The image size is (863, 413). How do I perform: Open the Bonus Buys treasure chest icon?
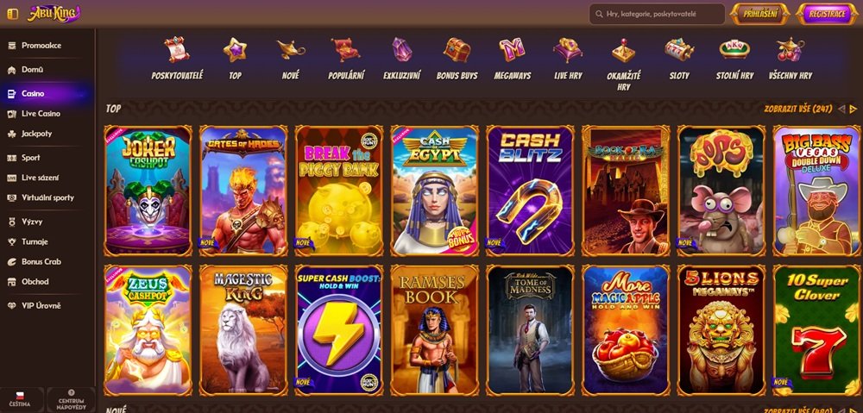457,49
